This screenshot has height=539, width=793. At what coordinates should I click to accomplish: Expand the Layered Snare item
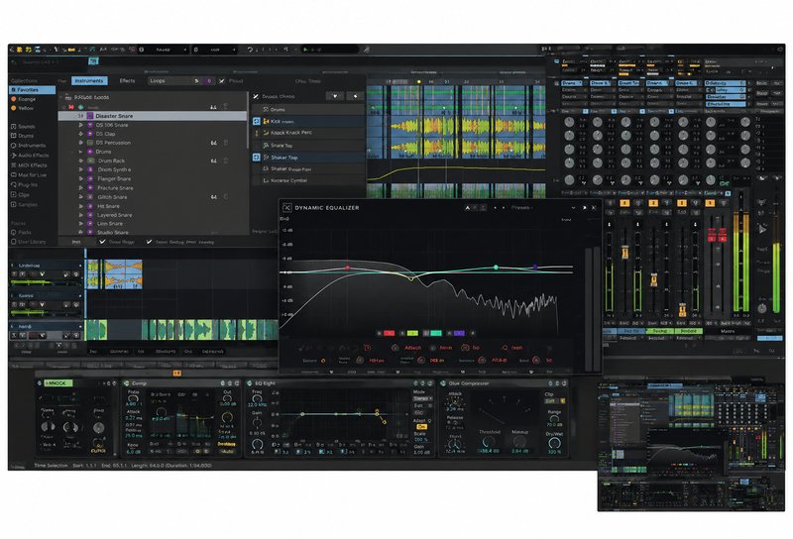click(80, 215)
